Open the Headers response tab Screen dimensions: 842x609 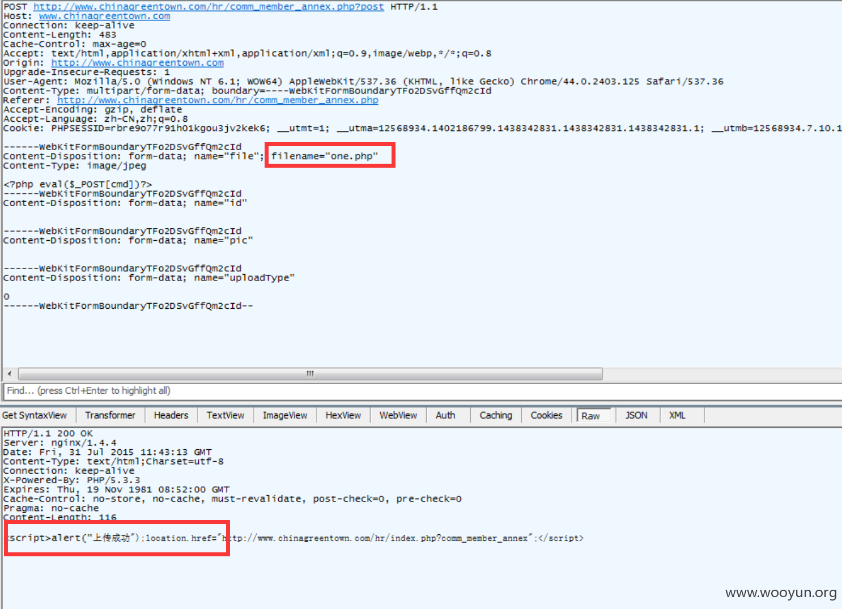[x=171, y=415]
